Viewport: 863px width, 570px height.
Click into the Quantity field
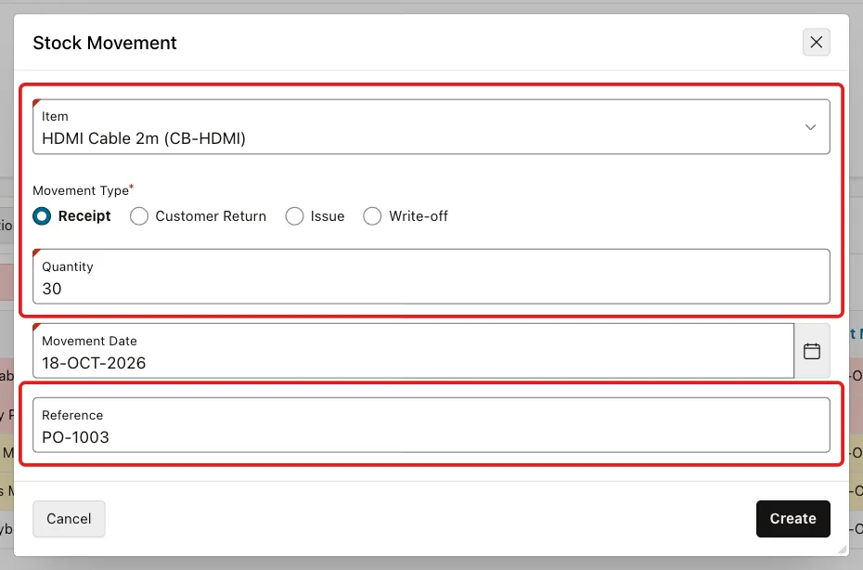[431, 277]
